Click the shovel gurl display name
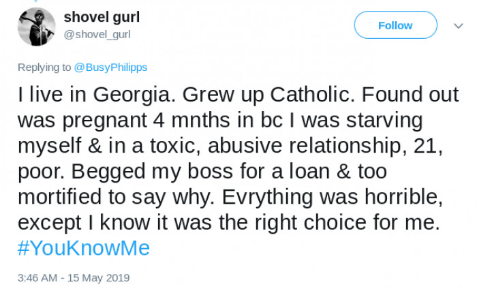The width and height of the screenshot is (477, 291). (x=99, y=17)
